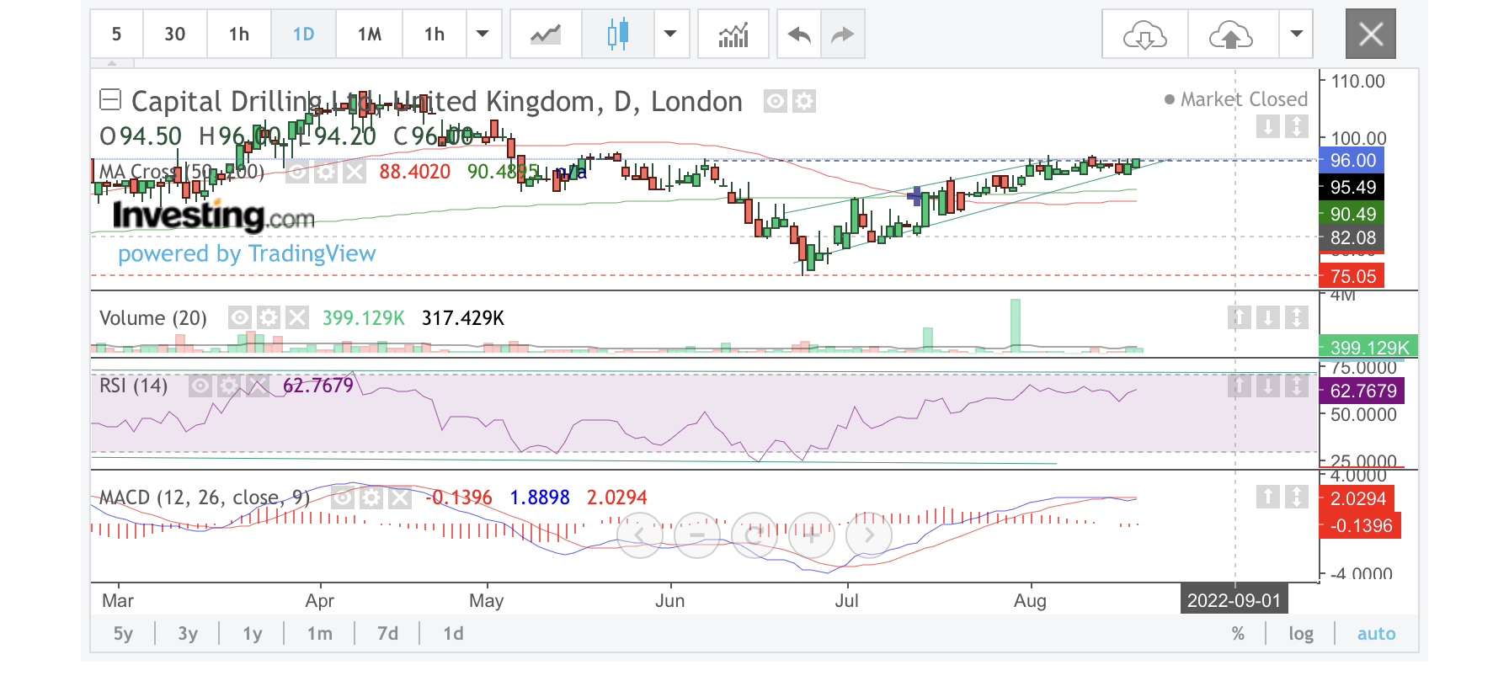Open settings gear for Capital Drilling series
Viewport: 1509px width, 697px height.
(805, 102)
